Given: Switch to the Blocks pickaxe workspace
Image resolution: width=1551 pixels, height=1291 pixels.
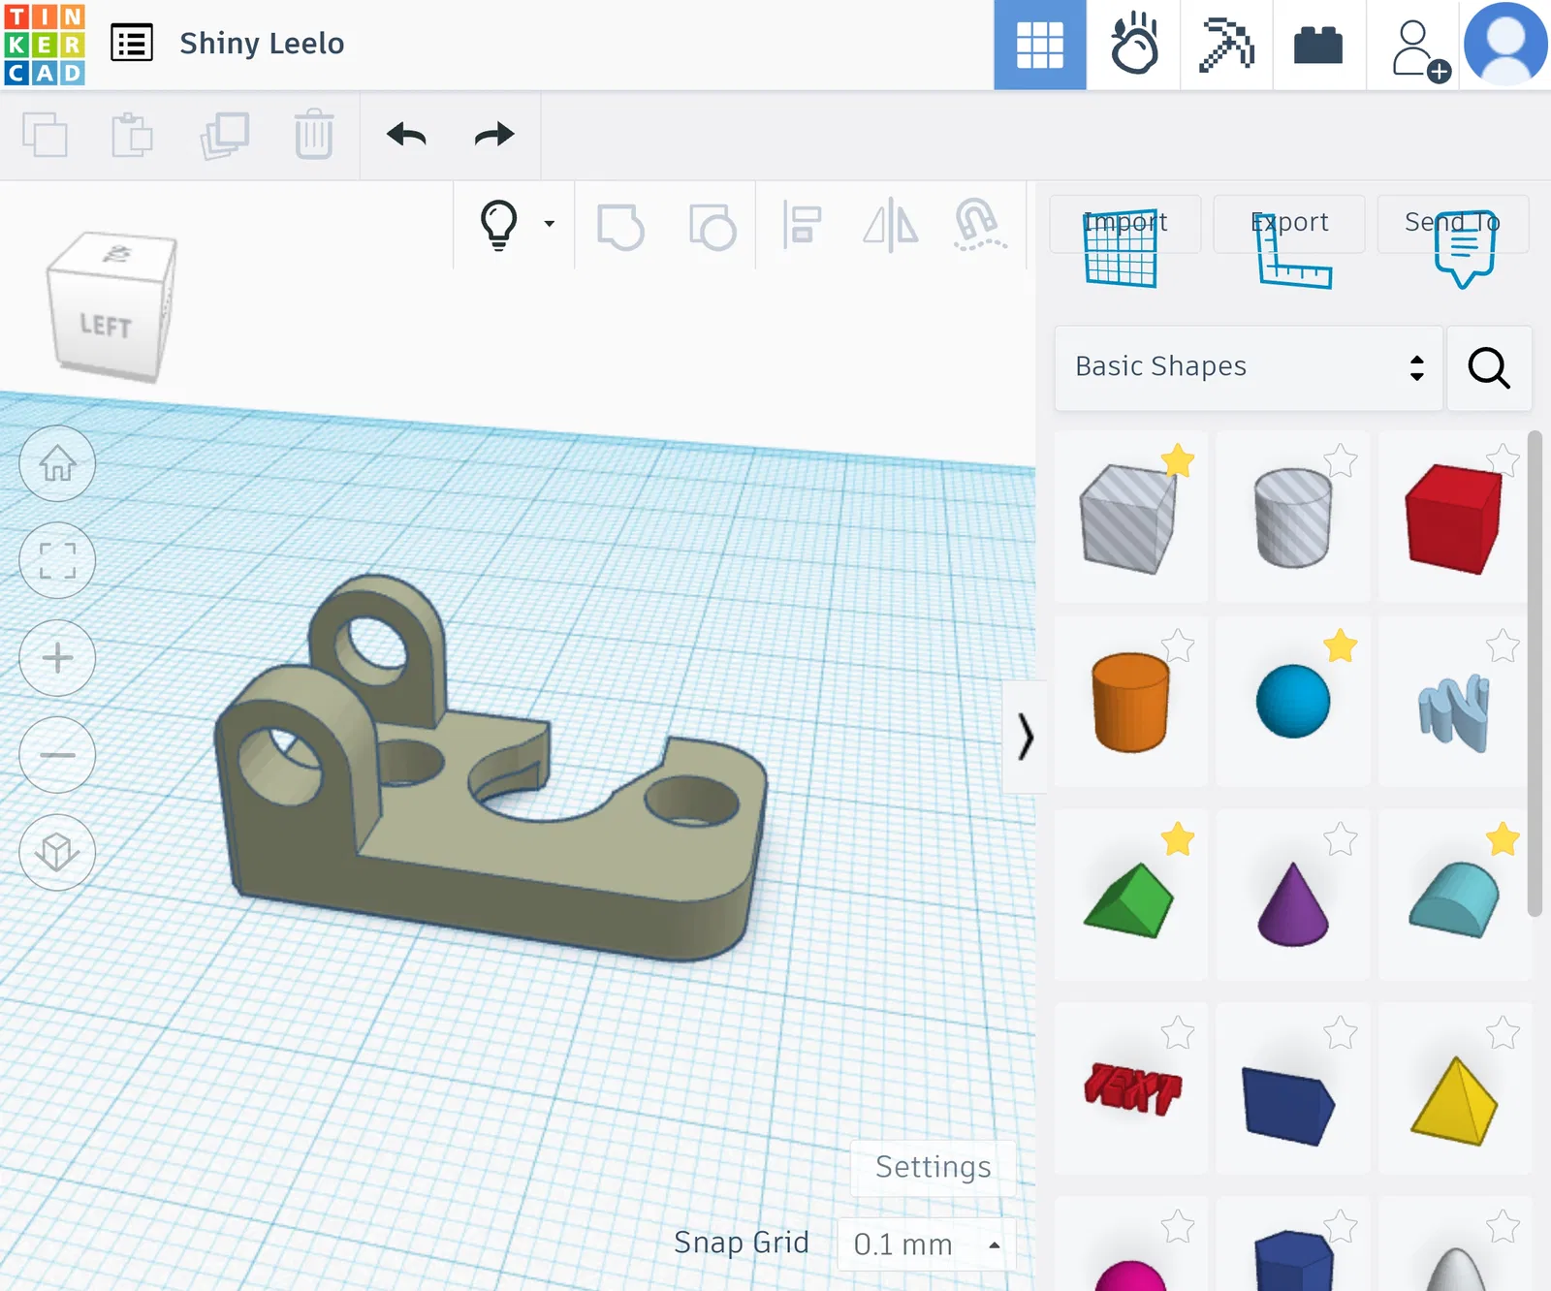Looking at the screenshot, I should tap(1226, 45).
